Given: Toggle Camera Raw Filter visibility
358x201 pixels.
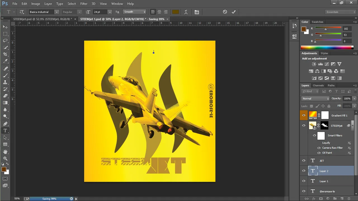Looking at the screenshot, I should point(319,148).
